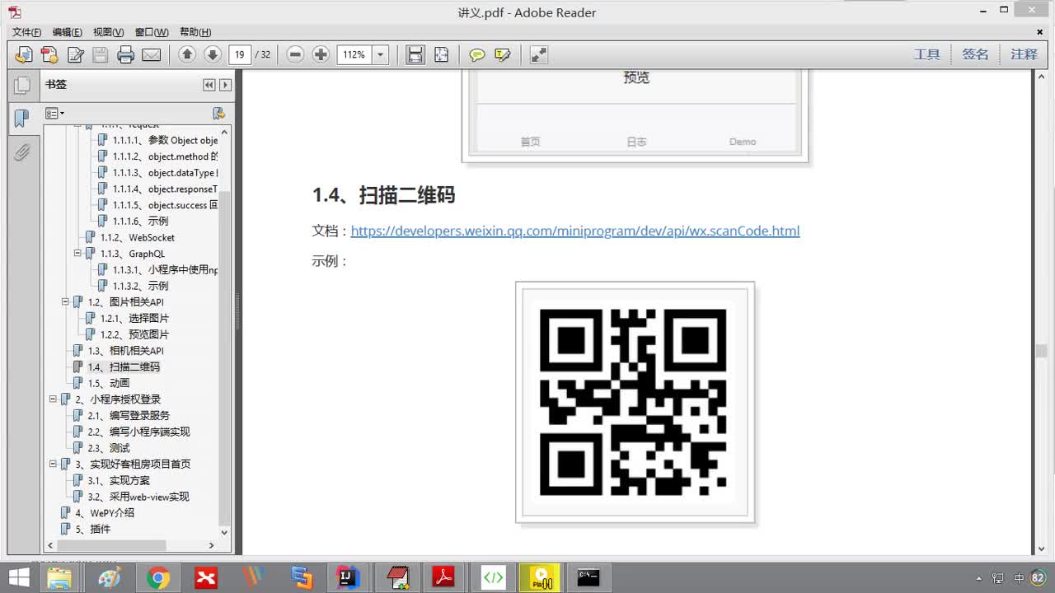This screenshot has width=1055, height=593.
Task: Click the create PDF online icon
Action: [24, 54]
